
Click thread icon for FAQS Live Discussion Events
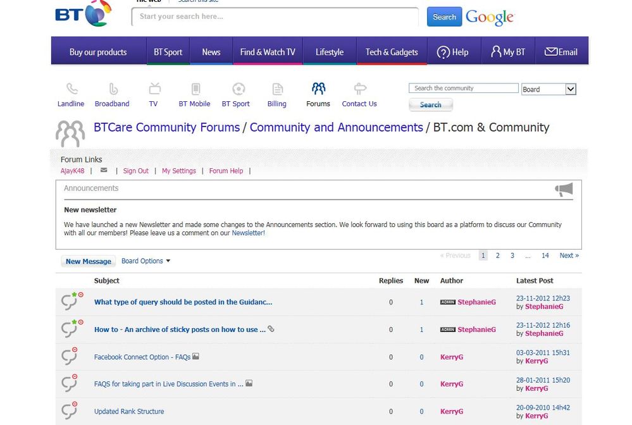70,383
